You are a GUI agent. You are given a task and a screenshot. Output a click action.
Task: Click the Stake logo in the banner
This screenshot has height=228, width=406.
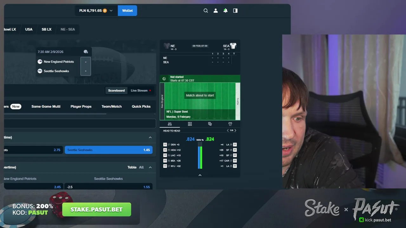point(322,207)
